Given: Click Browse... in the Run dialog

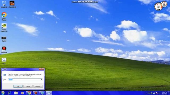Looking at the screenshot, I should pos(38,86).
